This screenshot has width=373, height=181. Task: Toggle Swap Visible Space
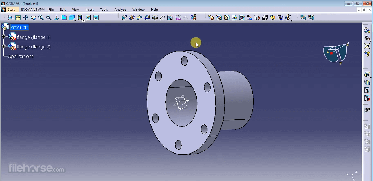[x=96, y=17]
